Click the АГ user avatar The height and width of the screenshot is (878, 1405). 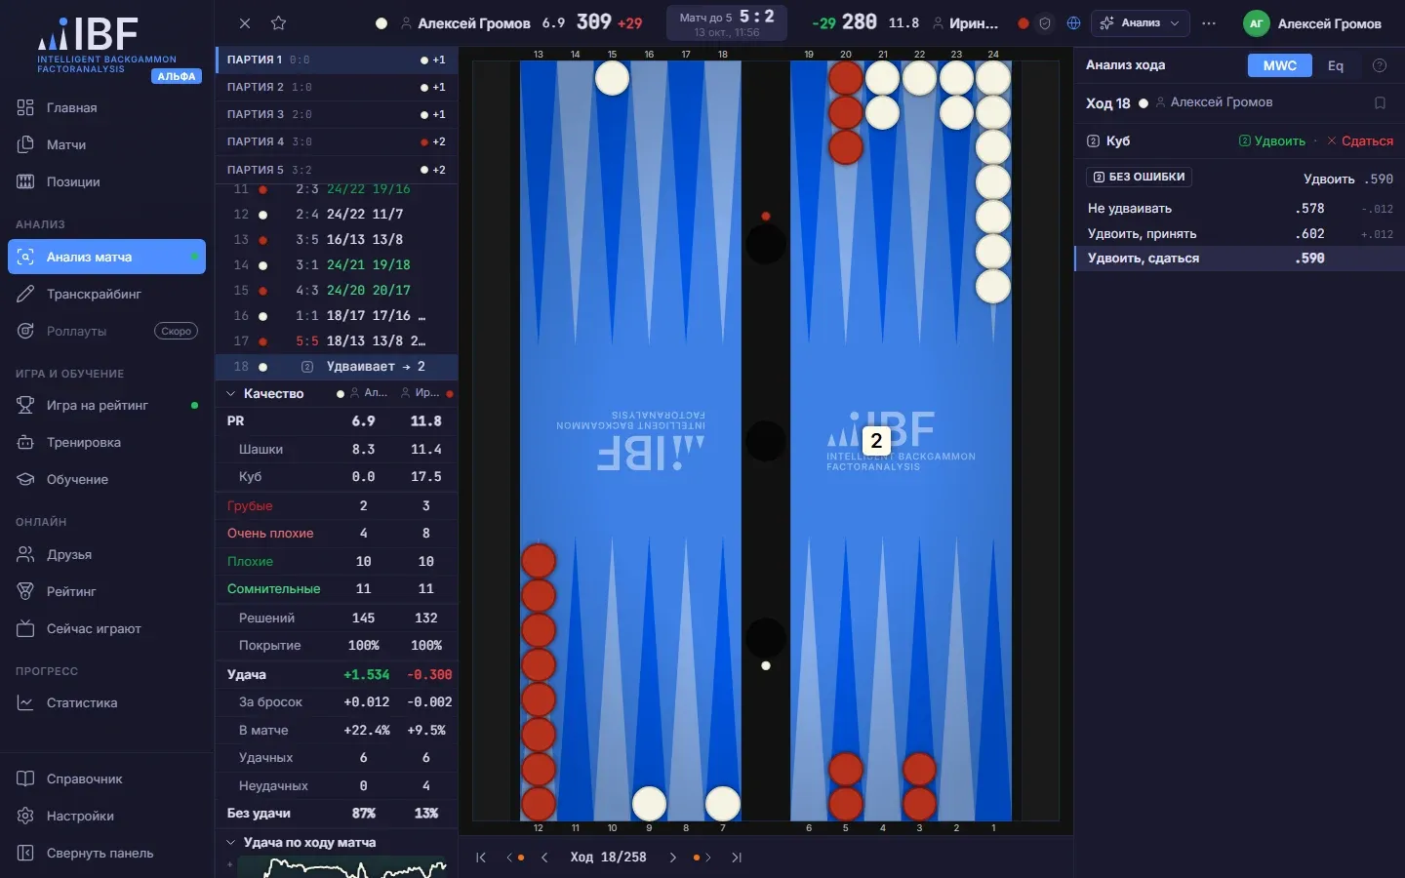[x=1256, y=23]
